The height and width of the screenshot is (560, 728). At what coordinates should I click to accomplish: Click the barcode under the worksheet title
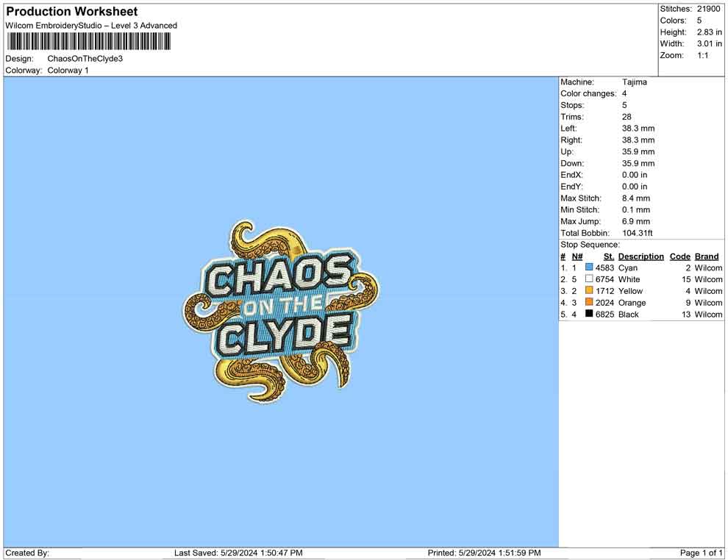[x=89, y=42]
